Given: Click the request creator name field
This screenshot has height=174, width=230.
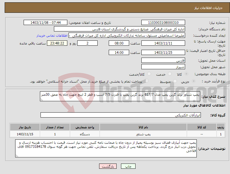Looking at the screenshot, I should 127,35.
